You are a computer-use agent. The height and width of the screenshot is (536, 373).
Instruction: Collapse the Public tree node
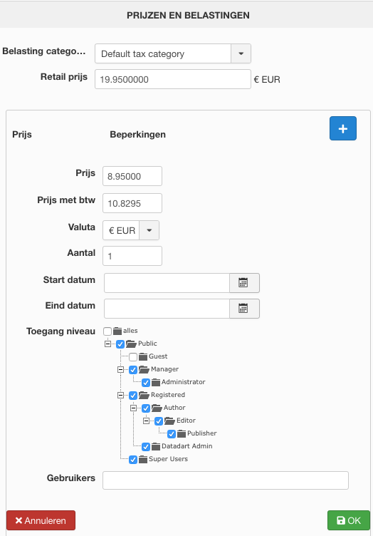[x=107, y=344]
